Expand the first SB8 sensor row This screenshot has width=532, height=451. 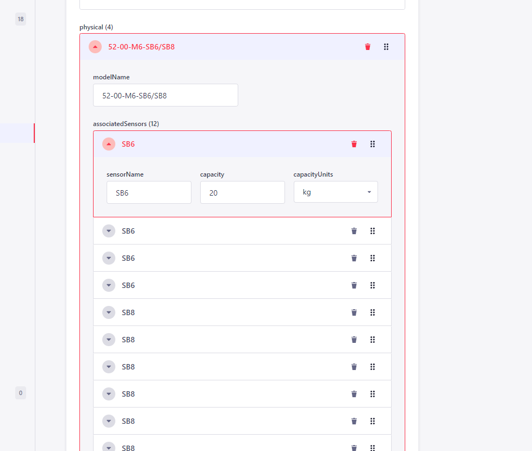pyautogui.click(x=109, y=312)
